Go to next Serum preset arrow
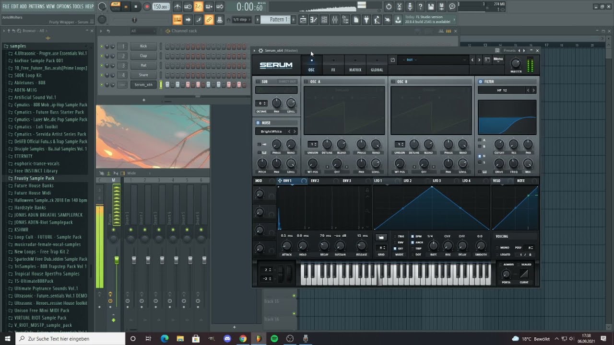 479,60
